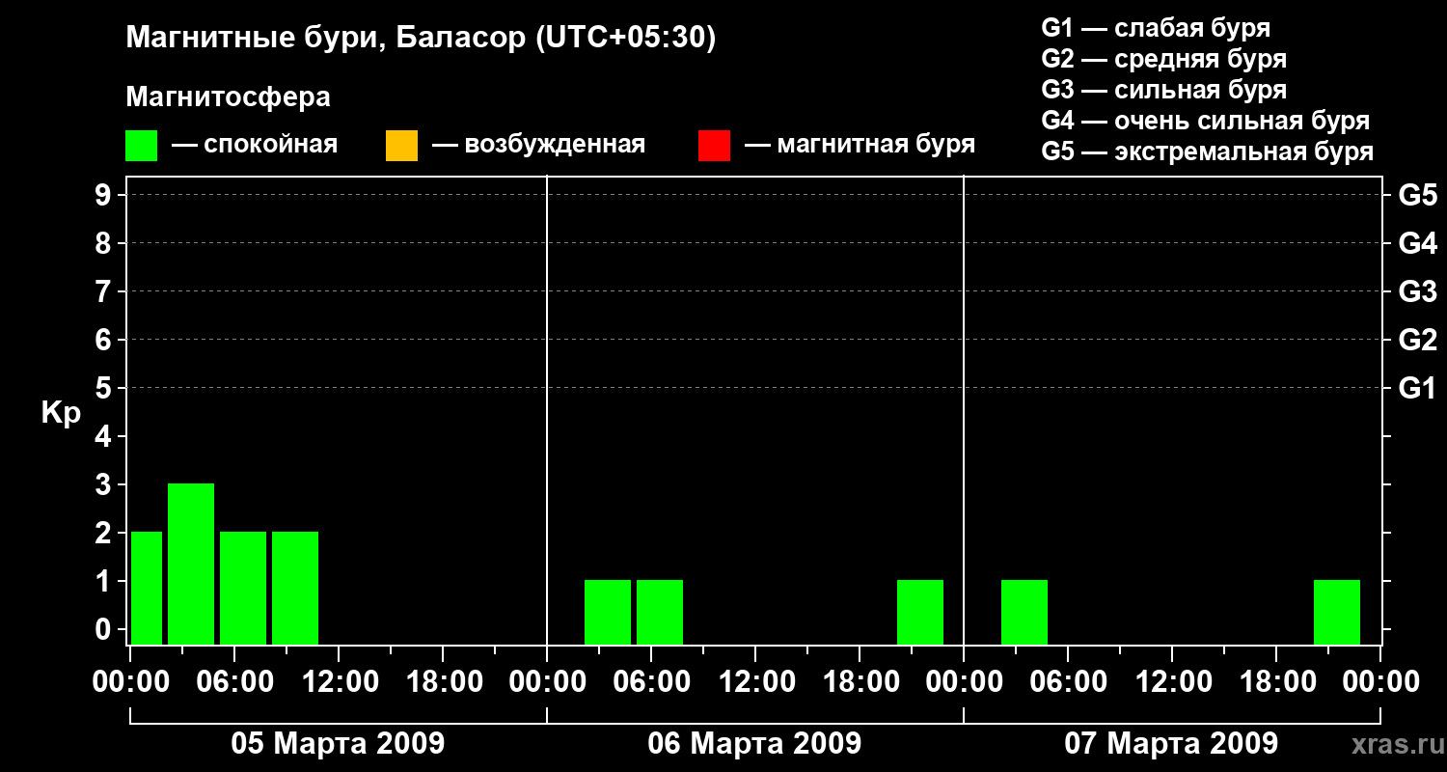
Task: Select the evening Kp 1 bar on 06 March
Action: (x=920, y=612)
